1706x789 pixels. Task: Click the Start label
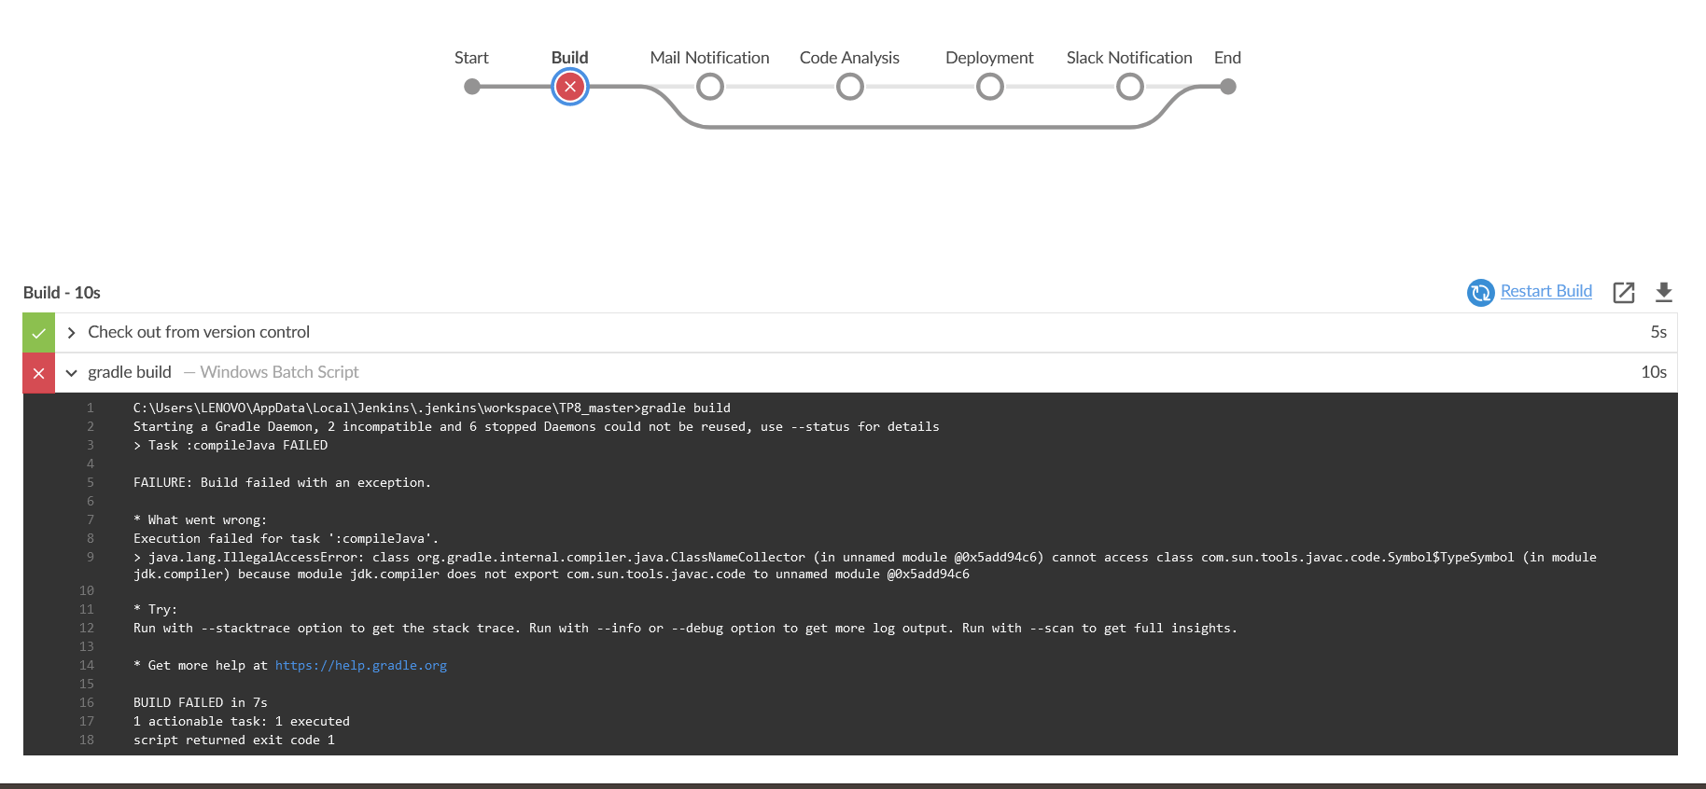(x=471, y=58)
